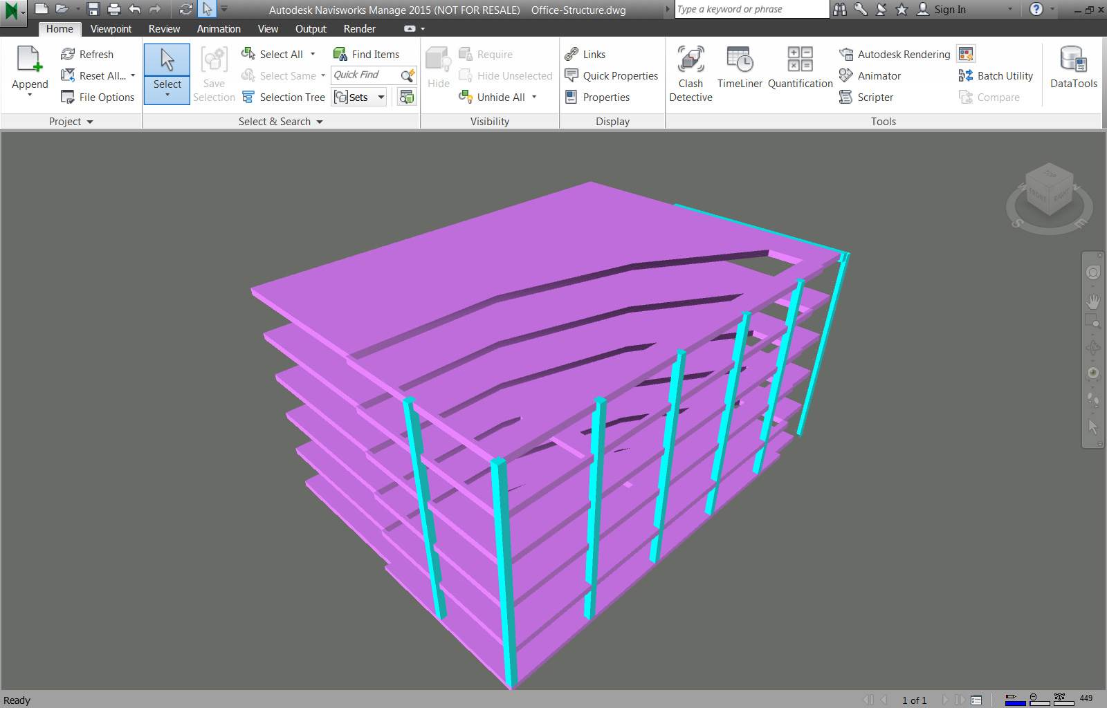
Task: Click the keyword or phrase search box
Action: click(x=751, y=9)
